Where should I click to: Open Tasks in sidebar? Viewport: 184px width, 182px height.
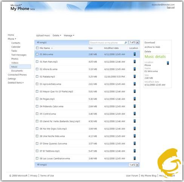tap(14, 51)
